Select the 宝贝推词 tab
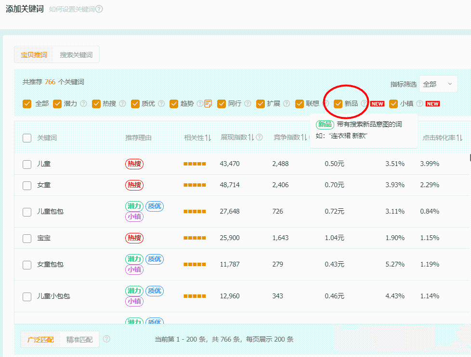Screen dimensions: 471x357 coord(34,55)
